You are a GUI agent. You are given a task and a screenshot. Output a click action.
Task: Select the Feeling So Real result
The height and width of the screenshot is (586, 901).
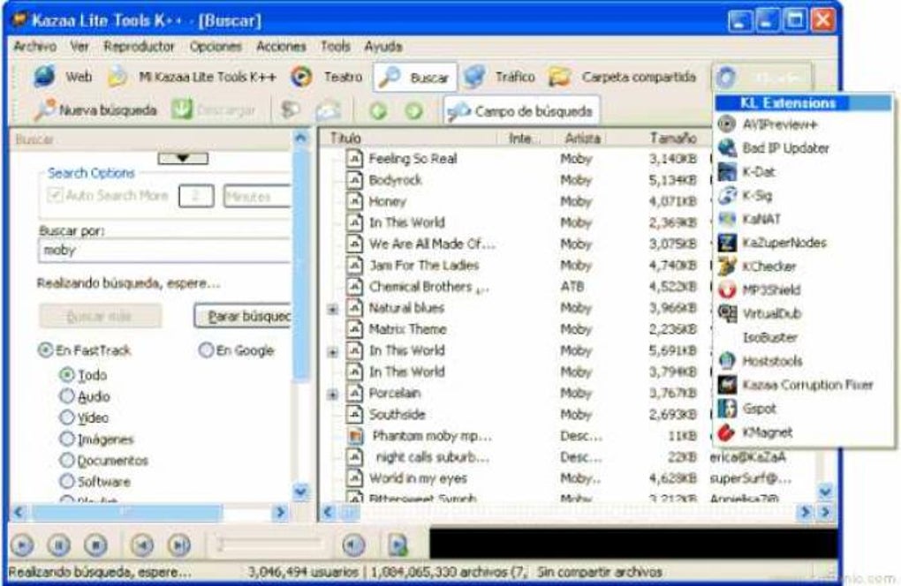[413, 158]
